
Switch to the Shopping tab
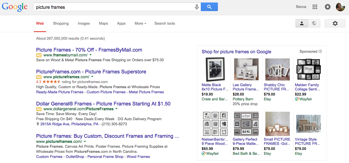click(61, 24)
